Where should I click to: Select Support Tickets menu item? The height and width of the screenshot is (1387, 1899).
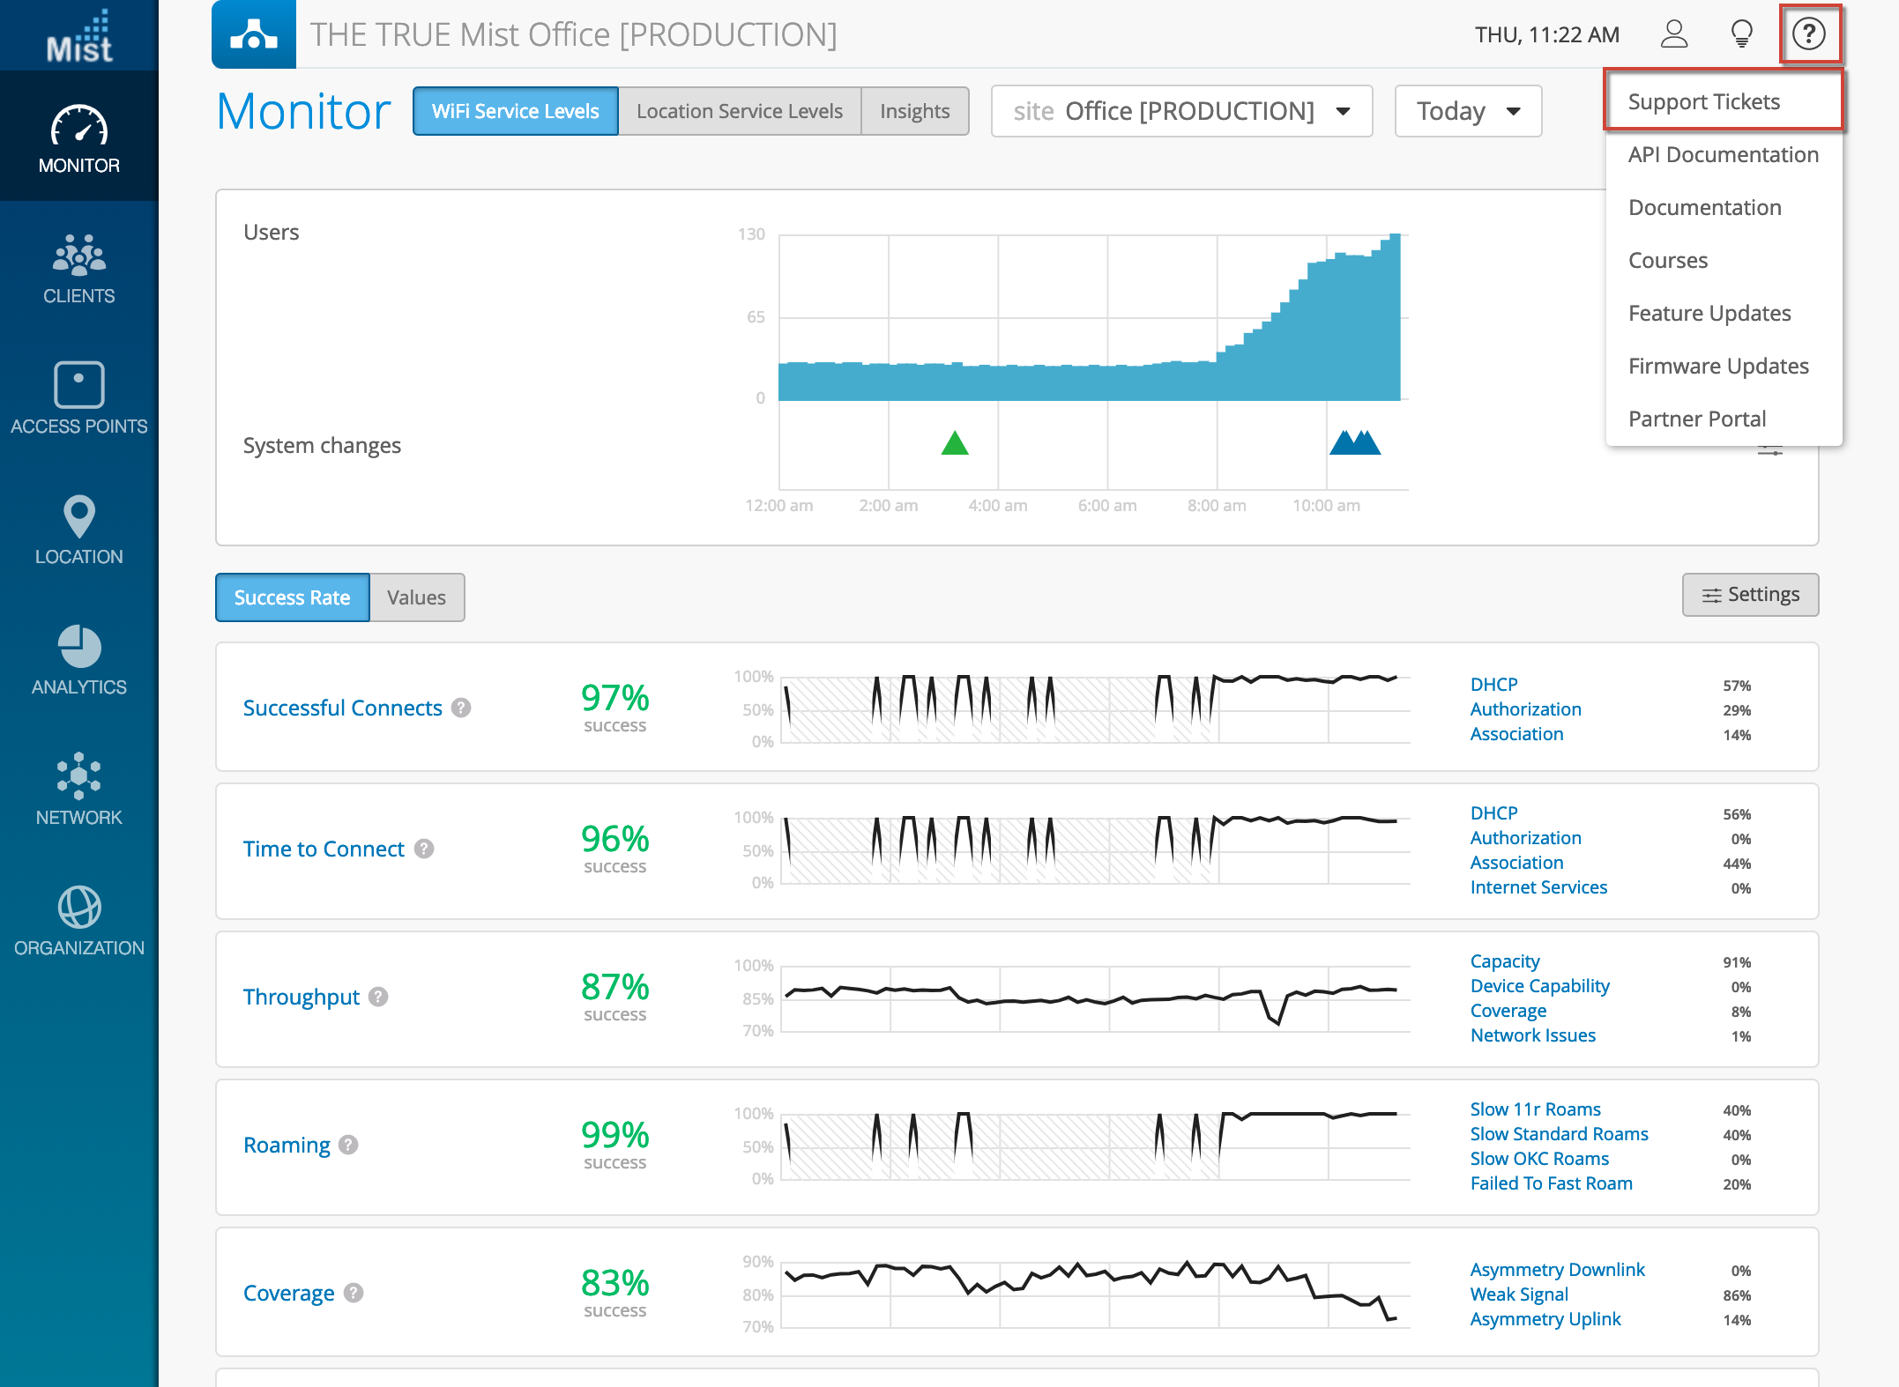[x=1703, y=101]
